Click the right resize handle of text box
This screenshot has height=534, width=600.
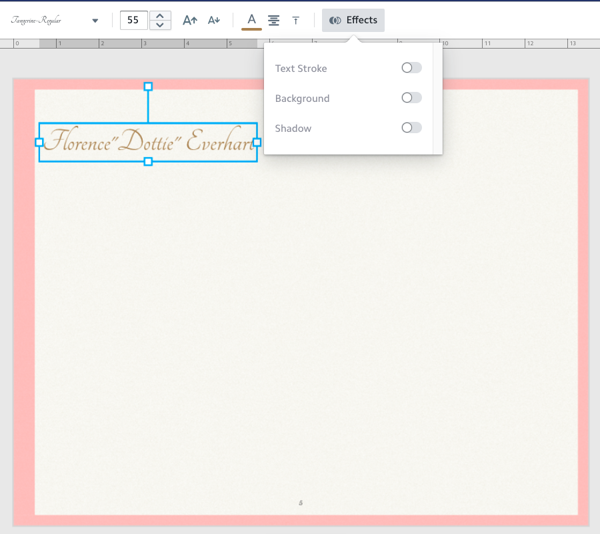click(x=257, y=142)
